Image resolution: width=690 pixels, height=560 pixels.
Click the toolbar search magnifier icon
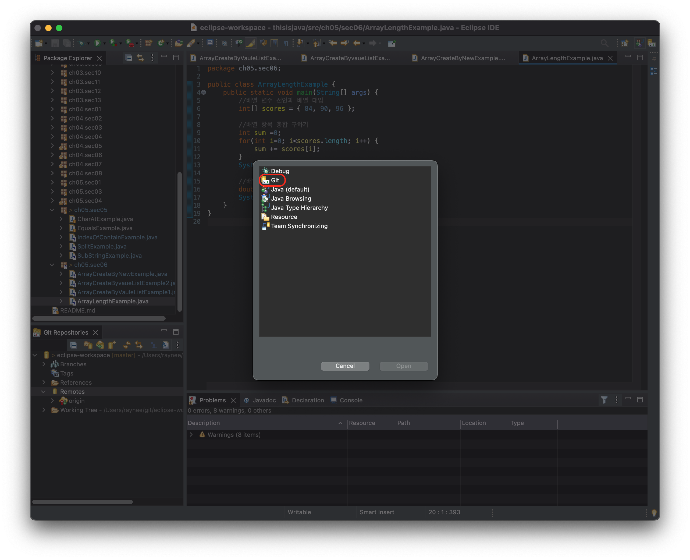click(x=604, y=43)
